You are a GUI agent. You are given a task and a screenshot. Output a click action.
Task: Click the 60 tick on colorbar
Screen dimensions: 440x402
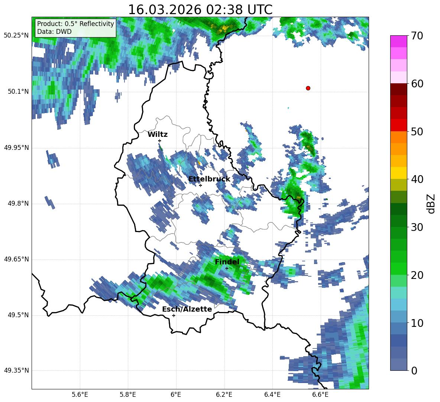(x=417, y=84)
